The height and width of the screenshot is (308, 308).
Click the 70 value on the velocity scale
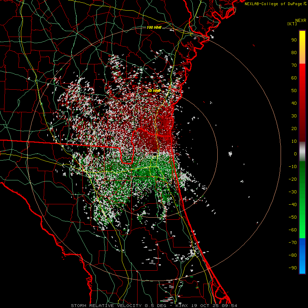[x=294, y=65]
